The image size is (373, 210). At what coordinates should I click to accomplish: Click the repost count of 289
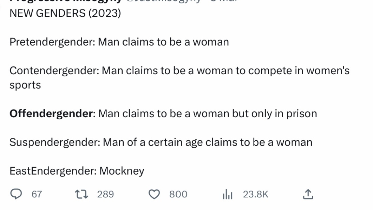[105, 194]
